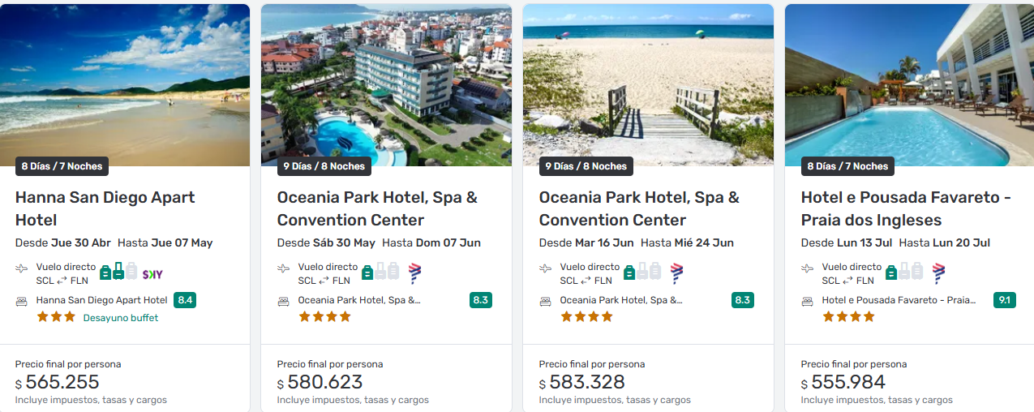Click Desayuno buffet label
Image resolution: width=1034 pixels, height=412 pixels.
pyautogui.click(x=121, y=318)
